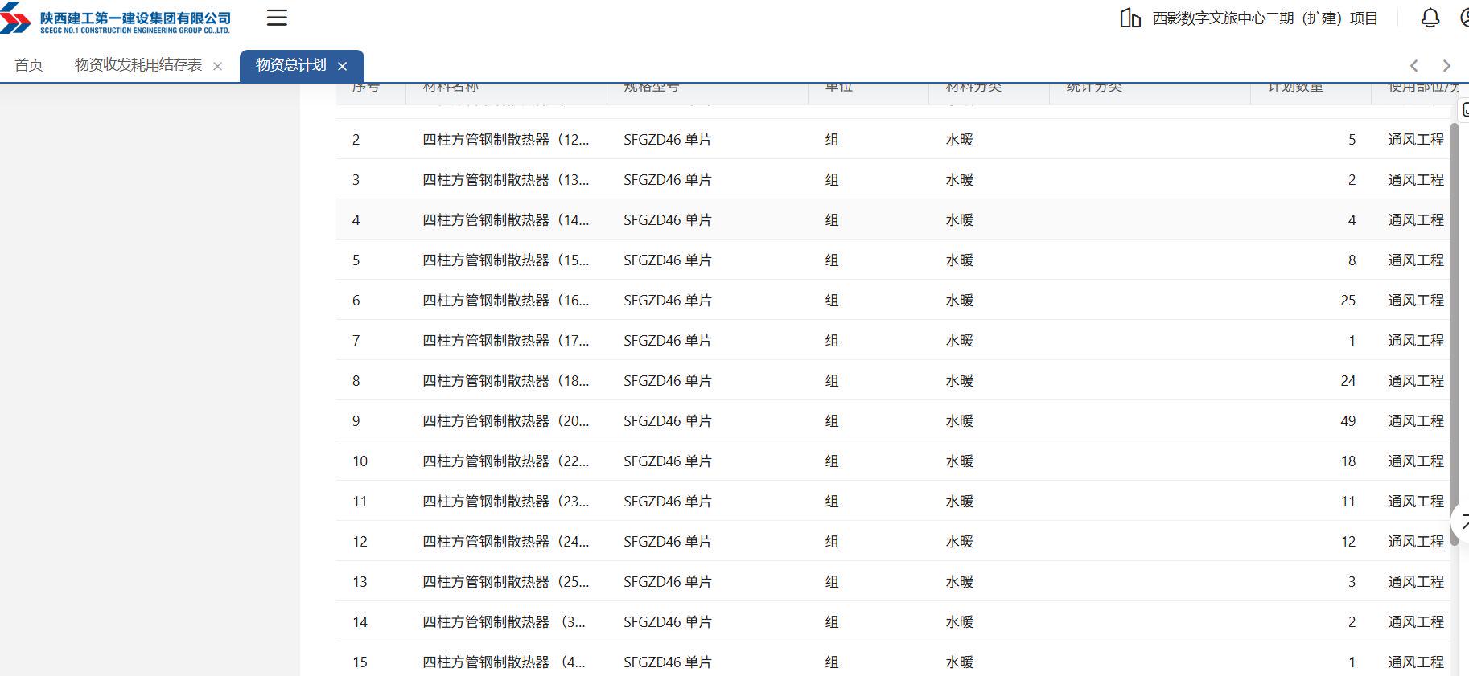Switch to the 首页 tab
Viewport: 1469px width, 676px height.
tap(29, 65)
